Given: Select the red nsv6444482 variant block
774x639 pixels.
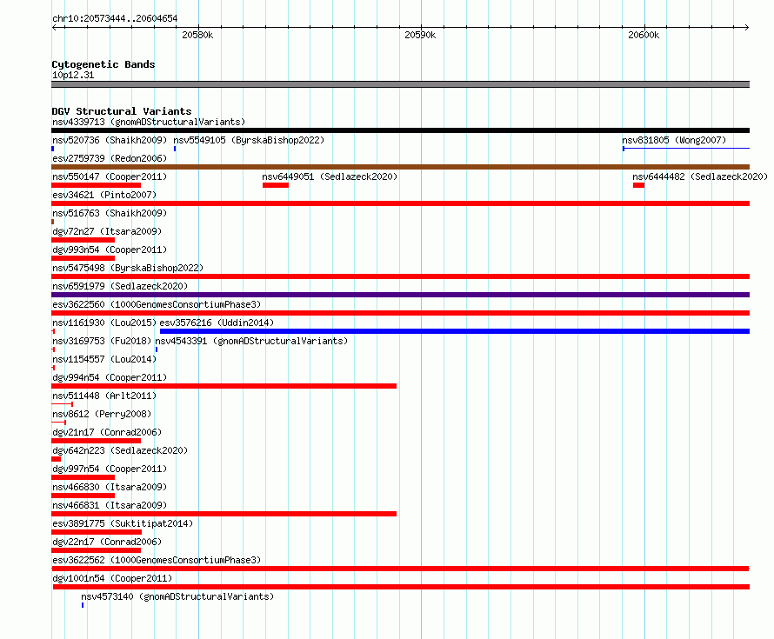Looking at the screenshot, I should pos(638,185).
